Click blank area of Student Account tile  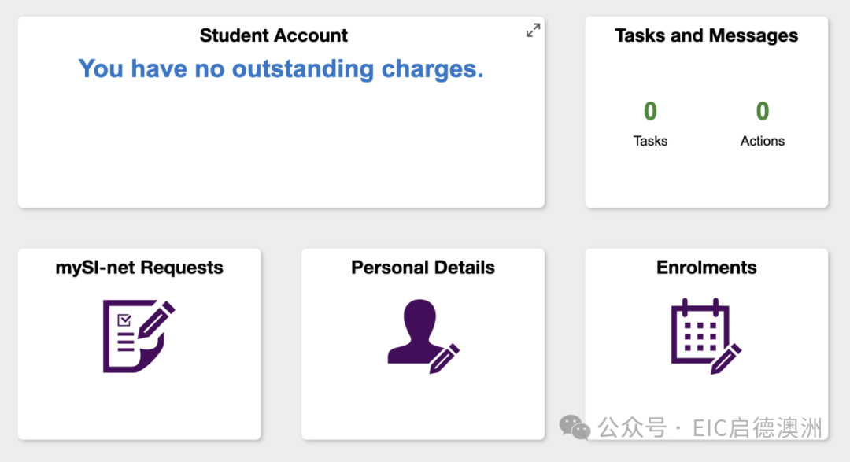(x=281, y=146)
